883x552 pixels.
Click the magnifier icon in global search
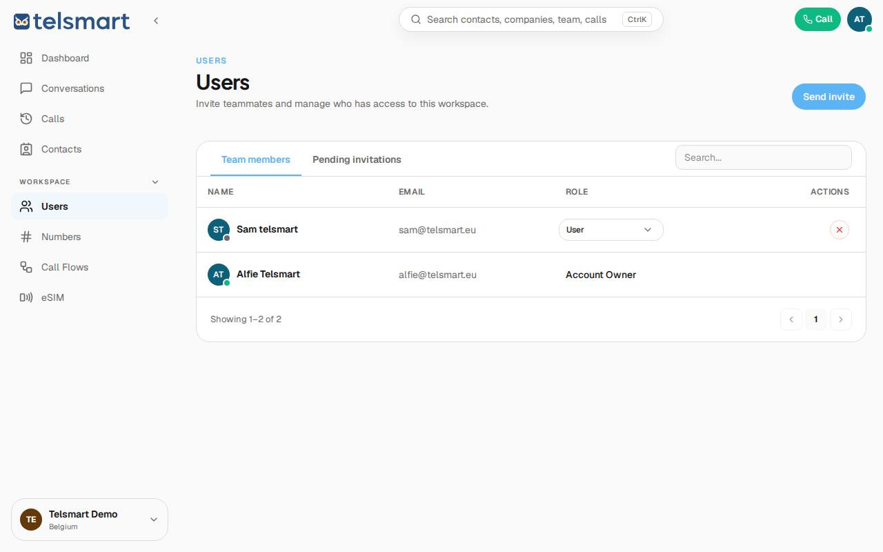(x=416, y=19)
